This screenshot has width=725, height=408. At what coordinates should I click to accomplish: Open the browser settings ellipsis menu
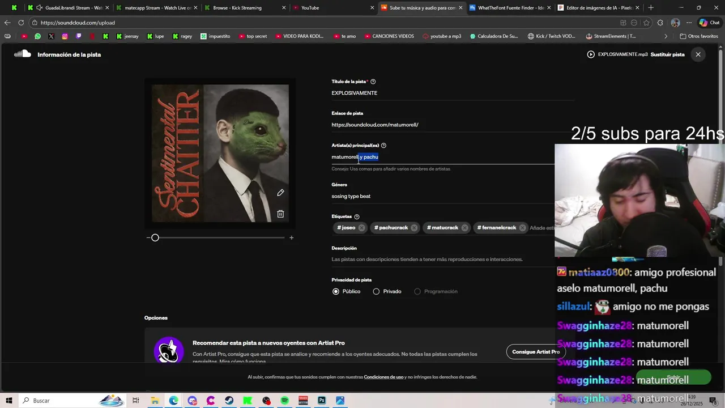pyautogui.click(x=689, y=23)
